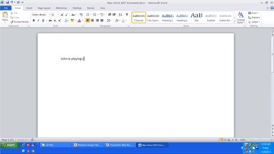This screenshot has height=154, width=274.
Task: Click the Zoom Out minus button
Action: (x=248, y=140)
